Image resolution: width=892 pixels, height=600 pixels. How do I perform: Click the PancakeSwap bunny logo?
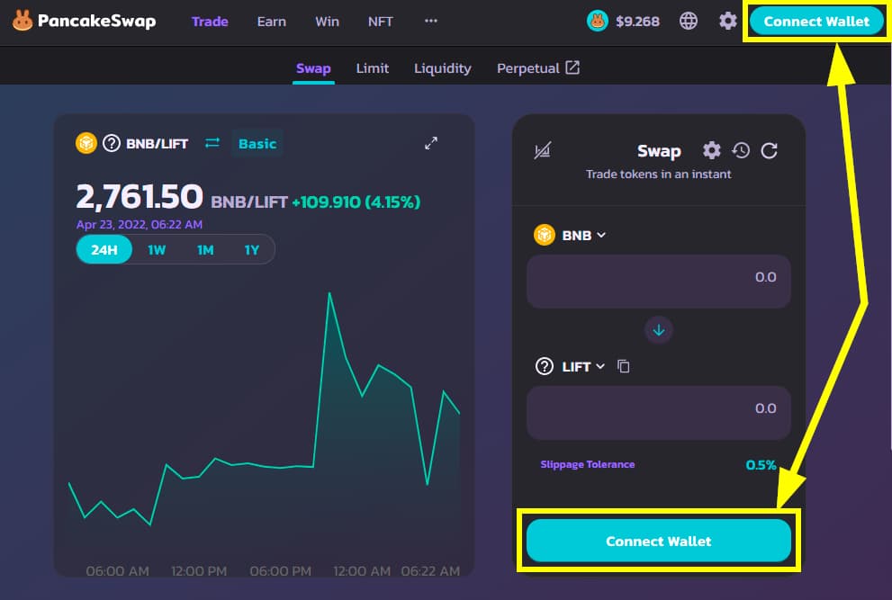coord(23,21)
